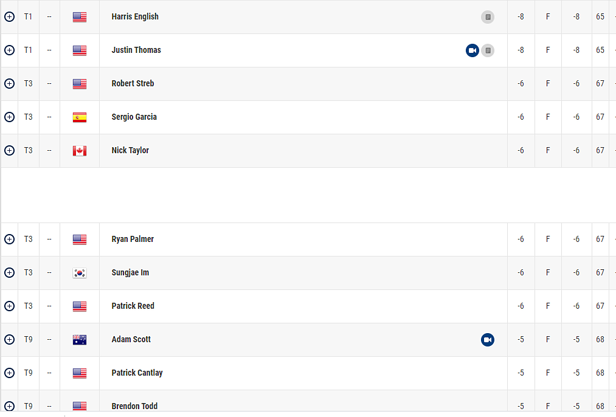The image size is (616, 417).
Task: Expand Adam Scott's row with plus icon
Action: pyautogui.click(x=9, y=340)
